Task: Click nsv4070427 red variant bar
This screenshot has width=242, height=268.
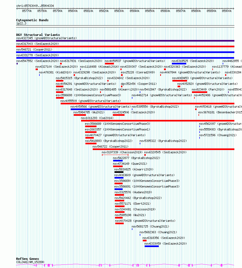Action: 90,138
